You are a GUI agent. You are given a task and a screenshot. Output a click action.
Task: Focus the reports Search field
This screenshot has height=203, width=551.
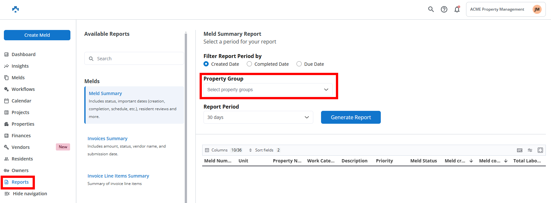pyautogui.click(x=134, y=59)
